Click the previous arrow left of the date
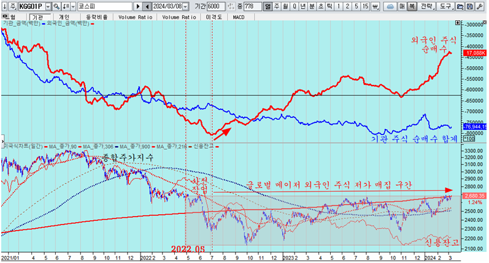This screenshot has width=489, height=263. coord(146,6)
